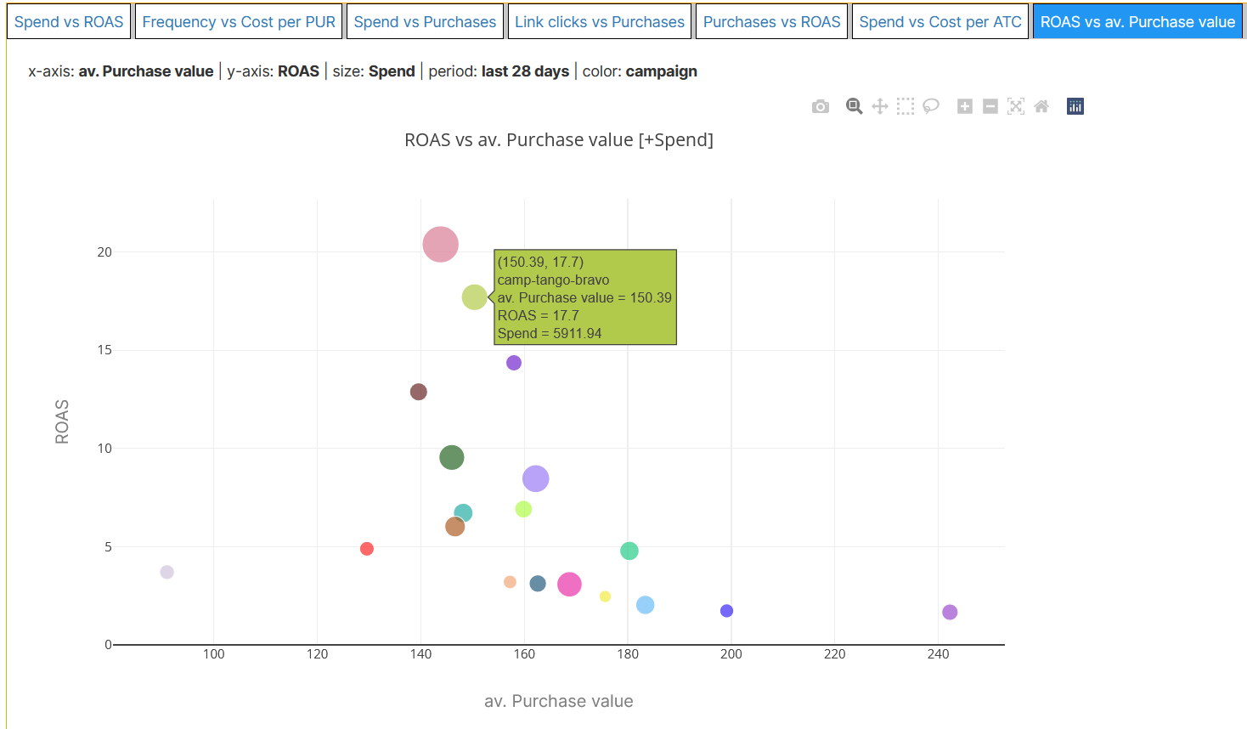Open the Spend vs ROAS tab
The image size is (1247, 729).
tap(69, 21)
